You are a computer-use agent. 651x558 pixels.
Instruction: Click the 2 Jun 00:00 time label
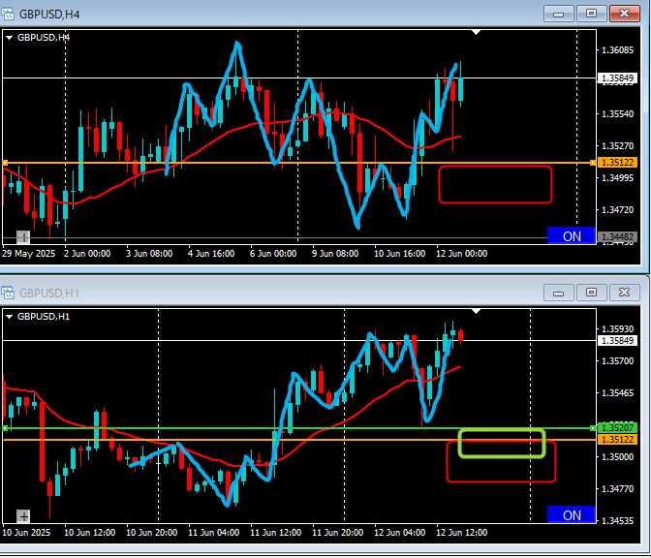[87, 253]
